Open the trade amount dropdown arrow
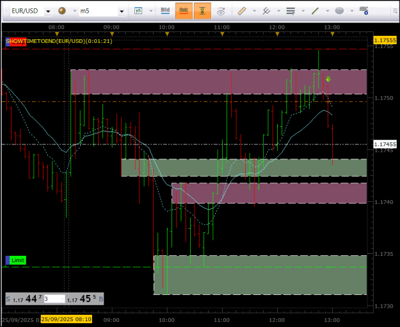This screenshot has height=327, width=400. pos(62,299)
